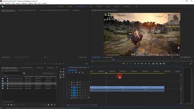Open Program monitor button editor plus
The height and width of the screenshot is (109, 194).
click(x=191, y=64)
